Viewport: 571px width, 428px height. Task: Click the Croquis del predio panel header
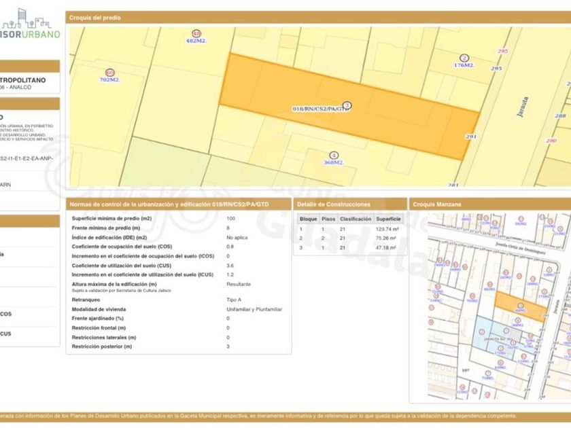click(95, 18)
